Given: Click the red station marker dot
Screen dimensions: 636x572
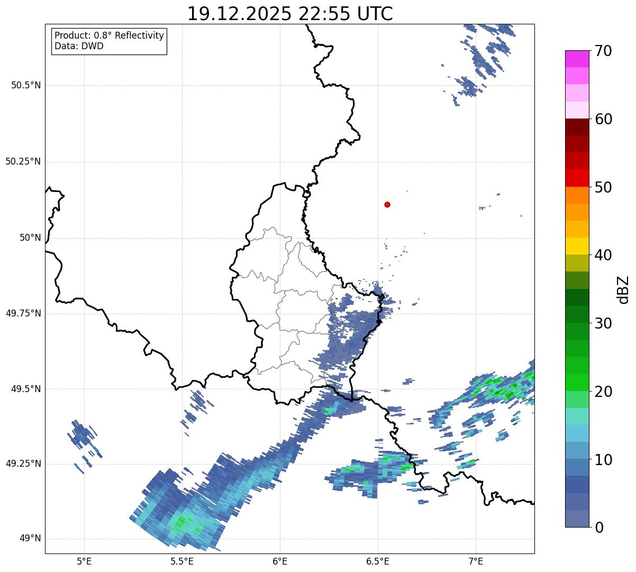Looking at the screenshot, I should click(x=387, y=204).
